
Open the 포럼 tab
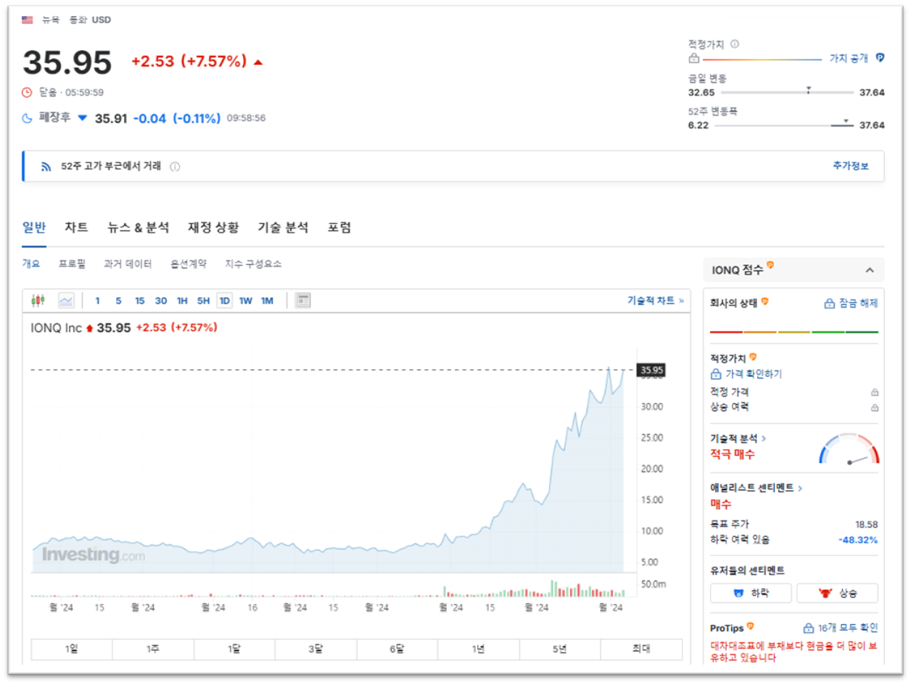(339, 228)
